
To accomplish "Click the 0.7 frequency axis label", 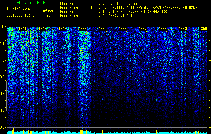I will [3, 111].
